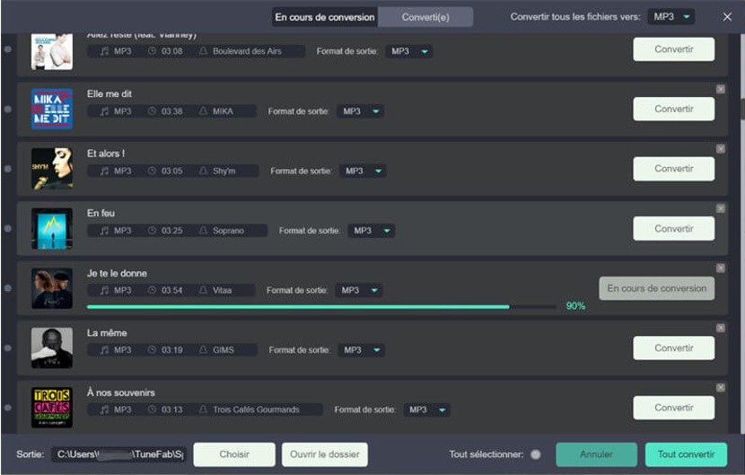Screen dimensions: 745x475
Task: Click the La même album cover
Action: (x=52, y=347)
